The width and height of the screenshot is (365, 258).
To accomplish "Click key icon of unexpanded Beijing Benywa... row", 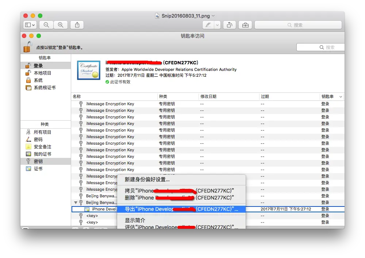I will point(81,196).
